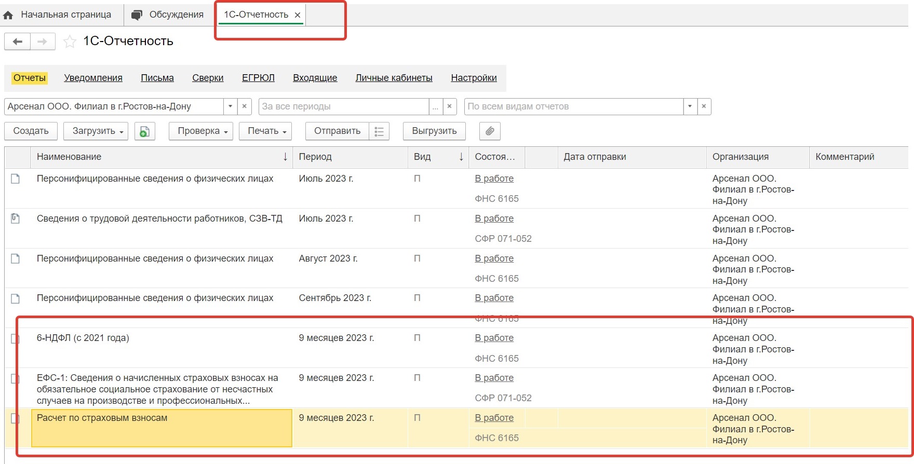Open the Проверка dropdown menu
This screenshot has height=464, width=914.
pos(201,131)
